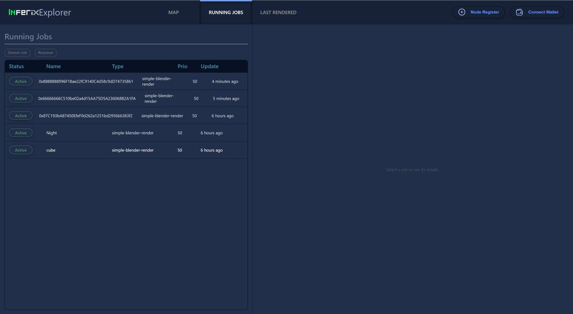Click simple-blender-render type in the Night row
573x314 pixels.
pyautogui.click(x=133, y=133)
